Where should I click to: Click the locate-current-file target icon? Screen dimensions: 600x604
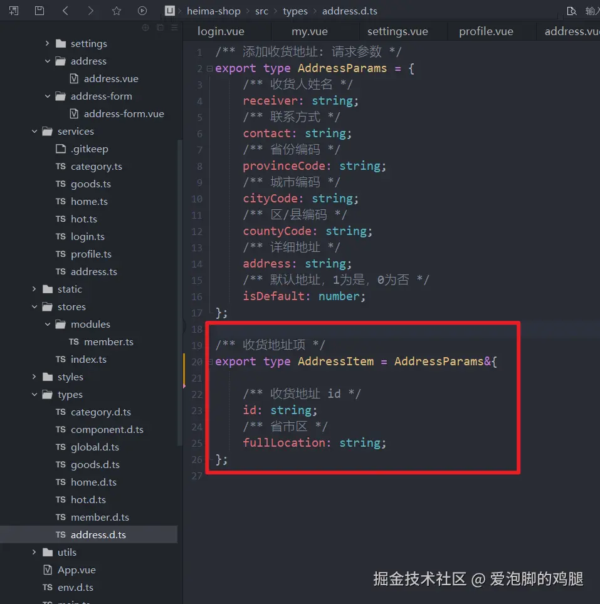[145, 28]
